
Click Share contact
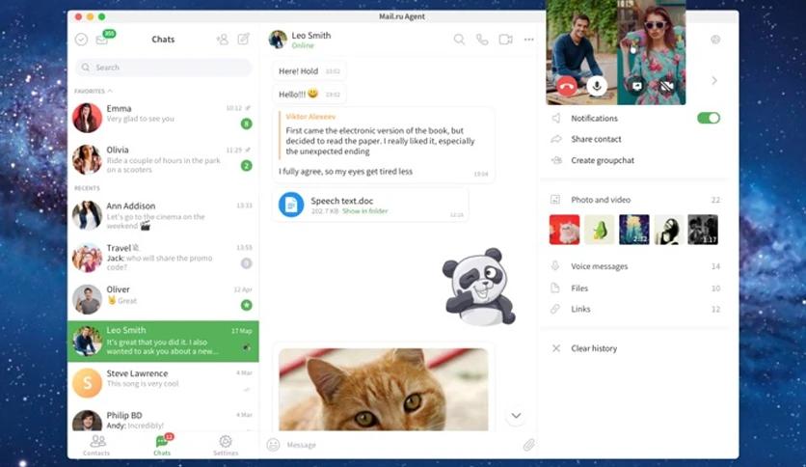596,139
